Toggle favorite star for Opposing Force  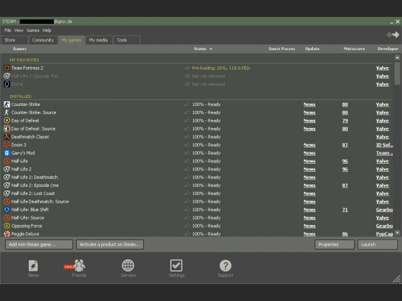tap(187, 226)
